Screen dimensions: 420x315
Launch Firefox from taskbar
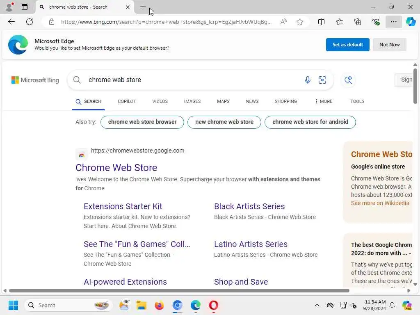pyautogui.click(x=160, y=305)
